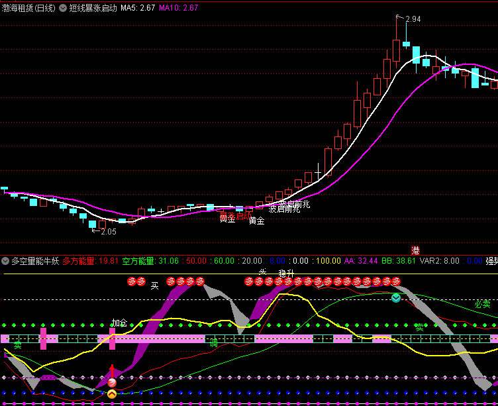
Task: Click the orange up-chevron circle icon
Action: click(112, 394)
